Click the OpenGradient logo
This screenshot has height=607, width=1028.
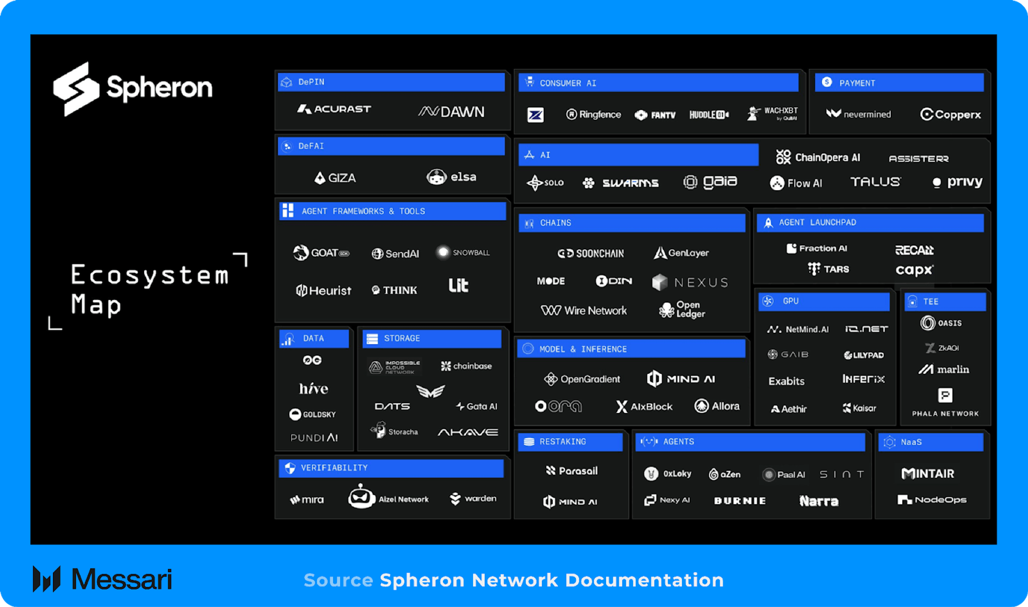point(582,379)
